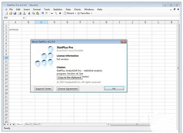
Task: Go to last sheet navigation arrow
Action: click(13, 124)
